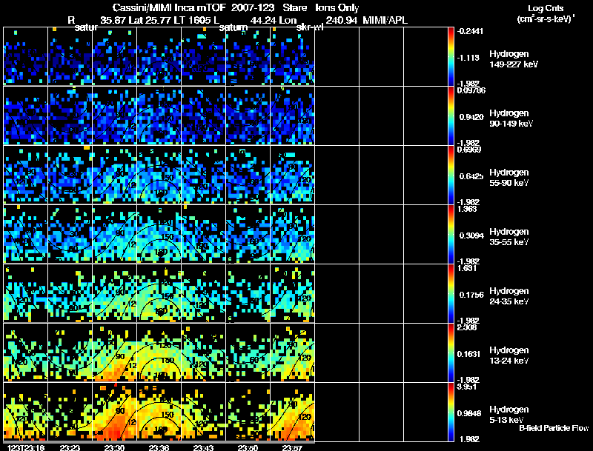Click the 'MIMI/APL' text in header

click(385, 20)
